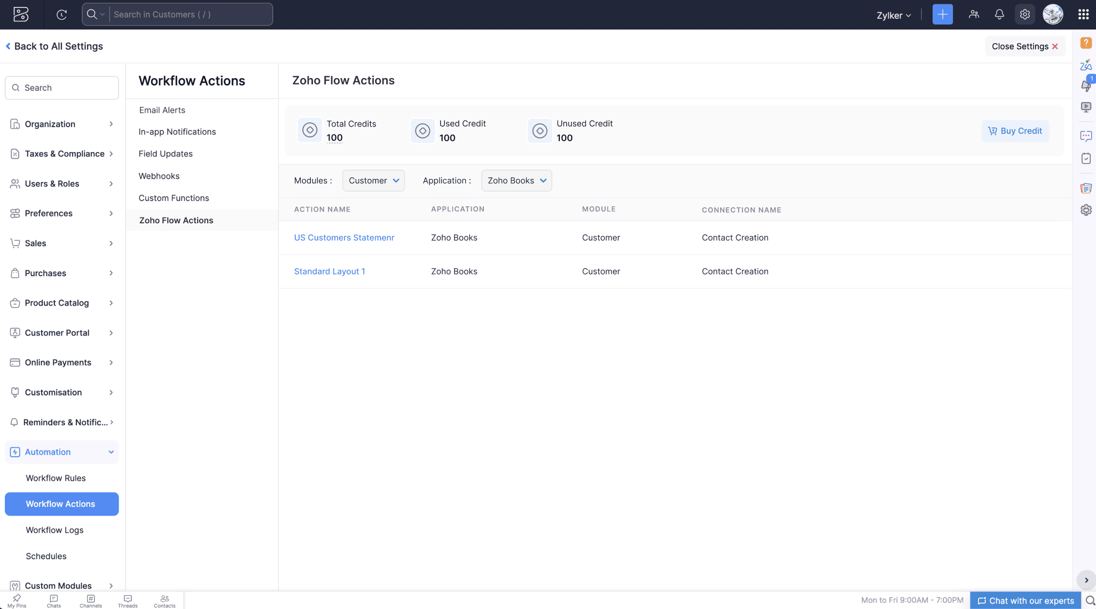Open the US Customers Statemenr action
This screenshot has width=1096, height=609.
point(344,237)
